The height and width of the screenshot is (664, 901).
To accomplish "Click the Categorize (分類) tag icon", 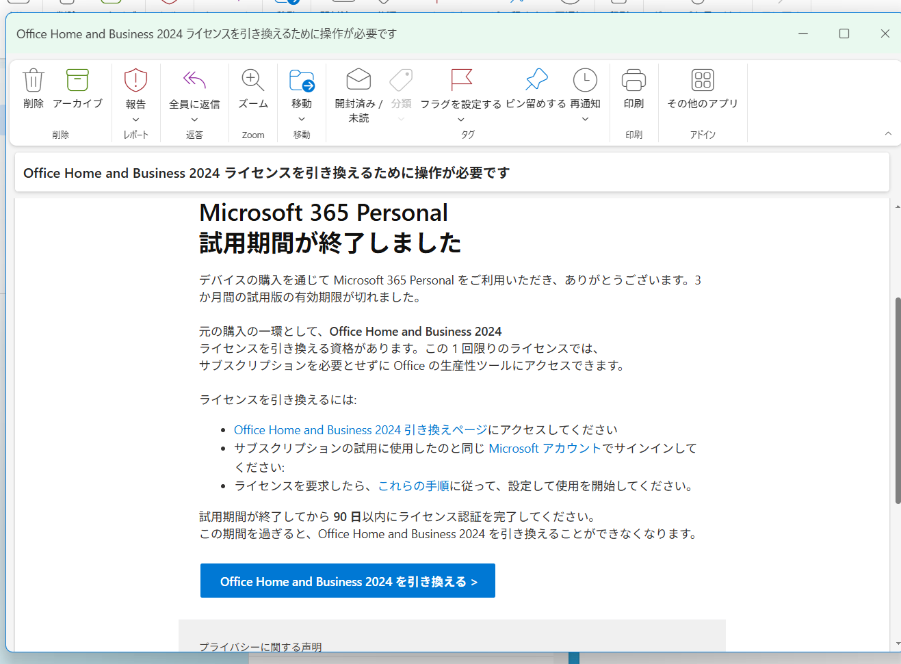I will [x=401, y=80].
